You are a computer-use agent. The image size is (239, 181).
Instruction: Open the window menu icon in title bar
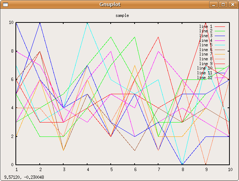[x=5, y=5]
